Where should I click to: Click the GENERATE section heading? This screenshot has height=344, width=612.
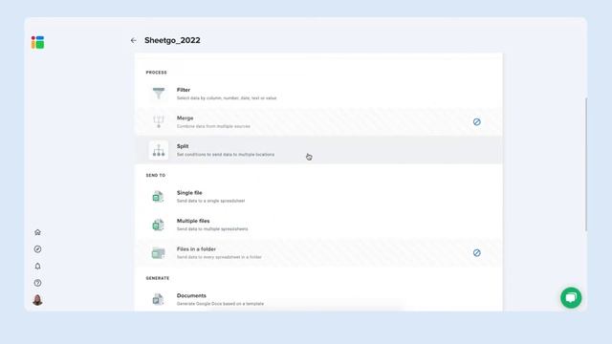click(158, 278)
